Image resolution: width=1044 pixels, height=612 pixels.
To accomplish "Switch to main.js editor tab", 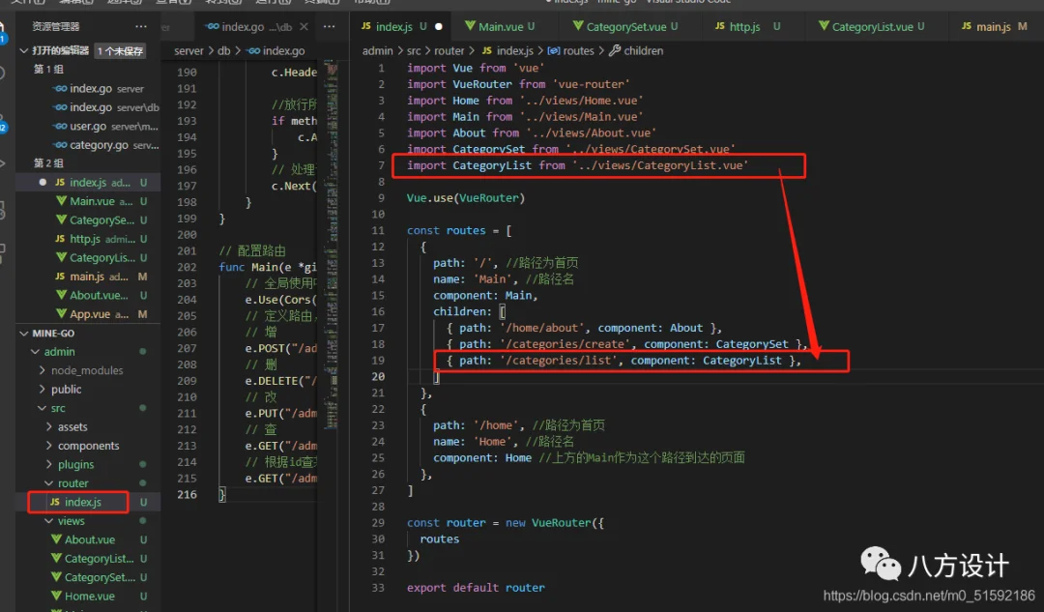I will (994, 27).
